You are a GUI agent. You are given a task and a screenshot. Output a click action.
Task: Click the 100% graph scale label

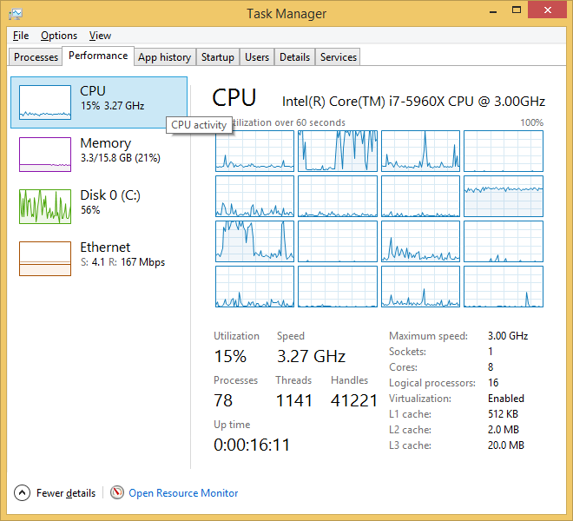pos(531,122)
